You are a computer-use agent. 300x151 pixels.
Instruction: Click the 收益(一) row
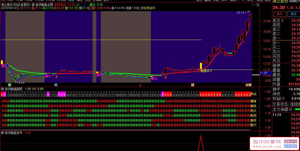(286, 98)
